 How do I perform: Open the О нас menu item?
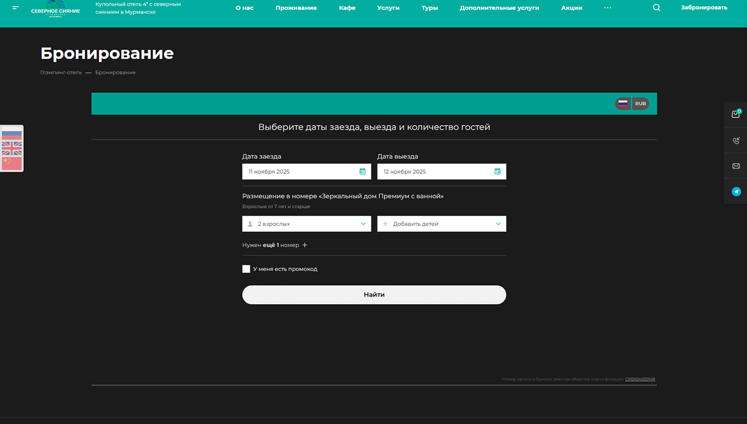click(x=245, y=8)
